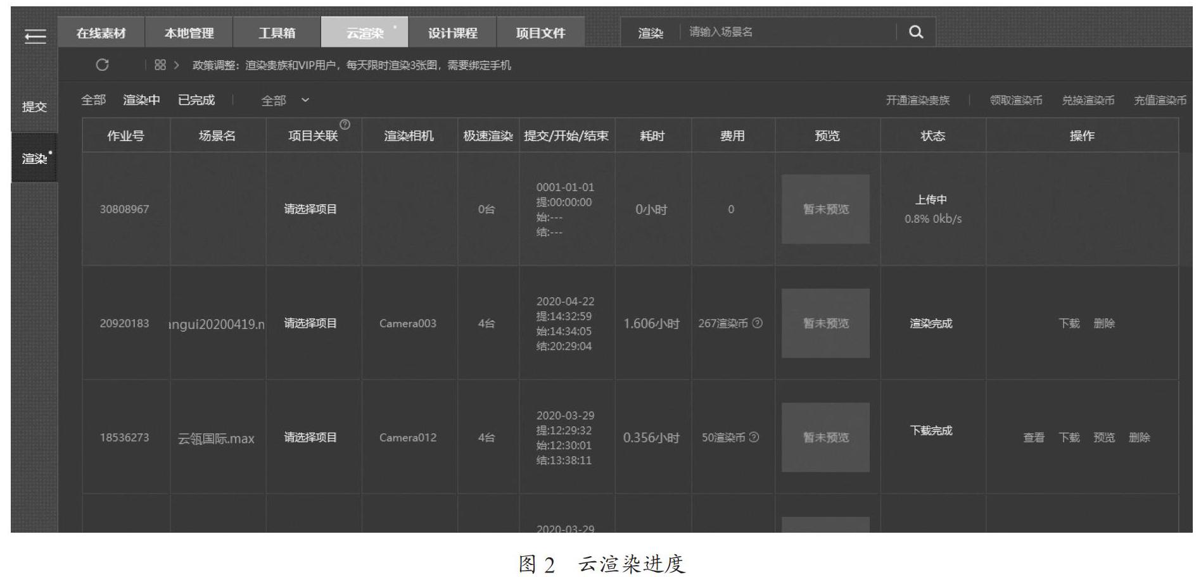Viewport: 1201px width, 577px height.
Task: Open the 工具箱 tab
Action: (x=277, y=33)
